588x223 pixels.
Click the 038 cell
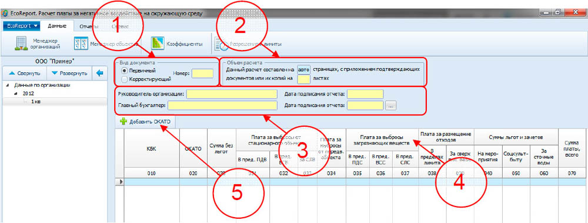point(432,173)
